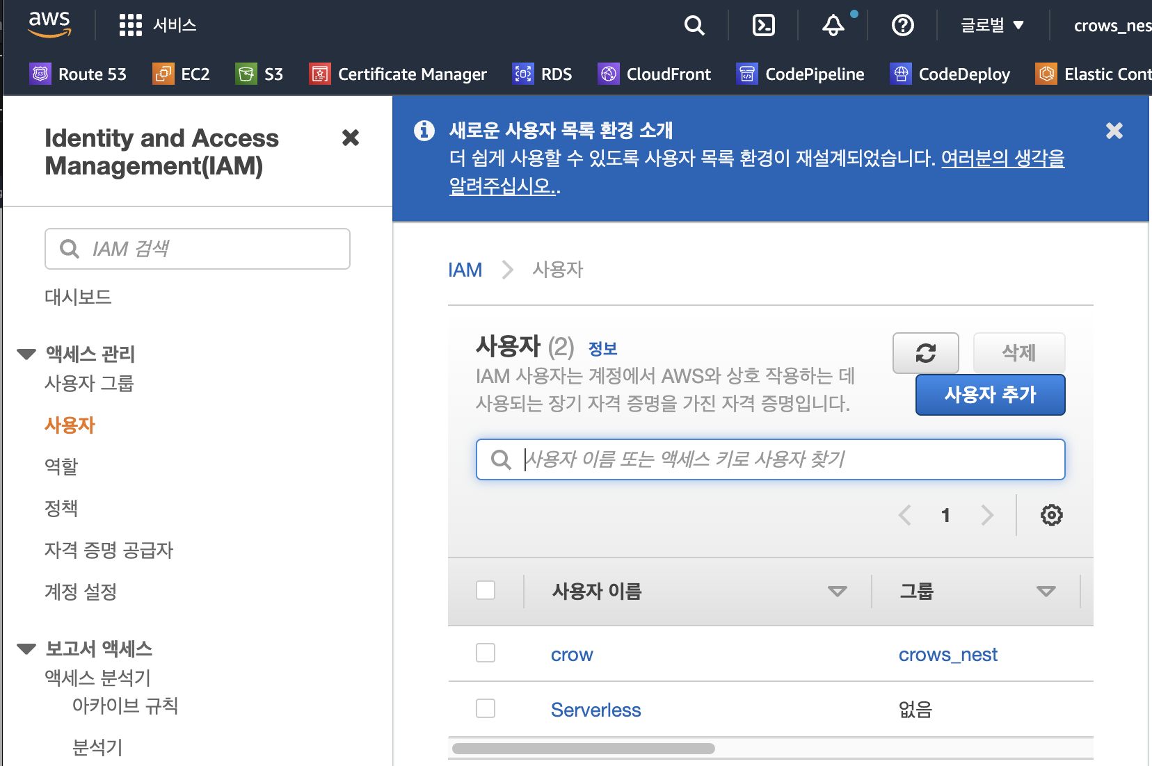
Task: Click the 삭제 button
Action: coord(1018,353)
